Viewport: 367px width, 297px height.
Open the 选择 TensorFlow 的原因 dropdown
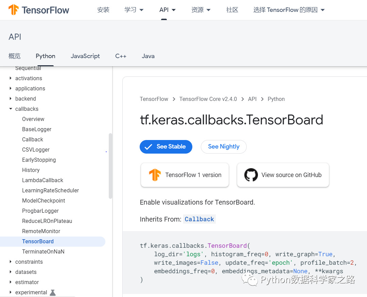[x=289, y=10]
